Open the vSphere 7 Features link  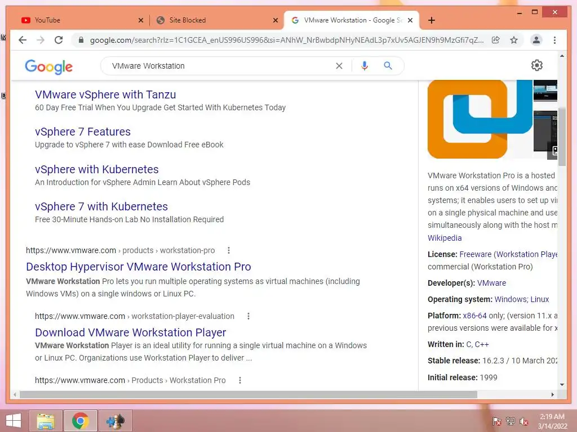tap(83, 132)
